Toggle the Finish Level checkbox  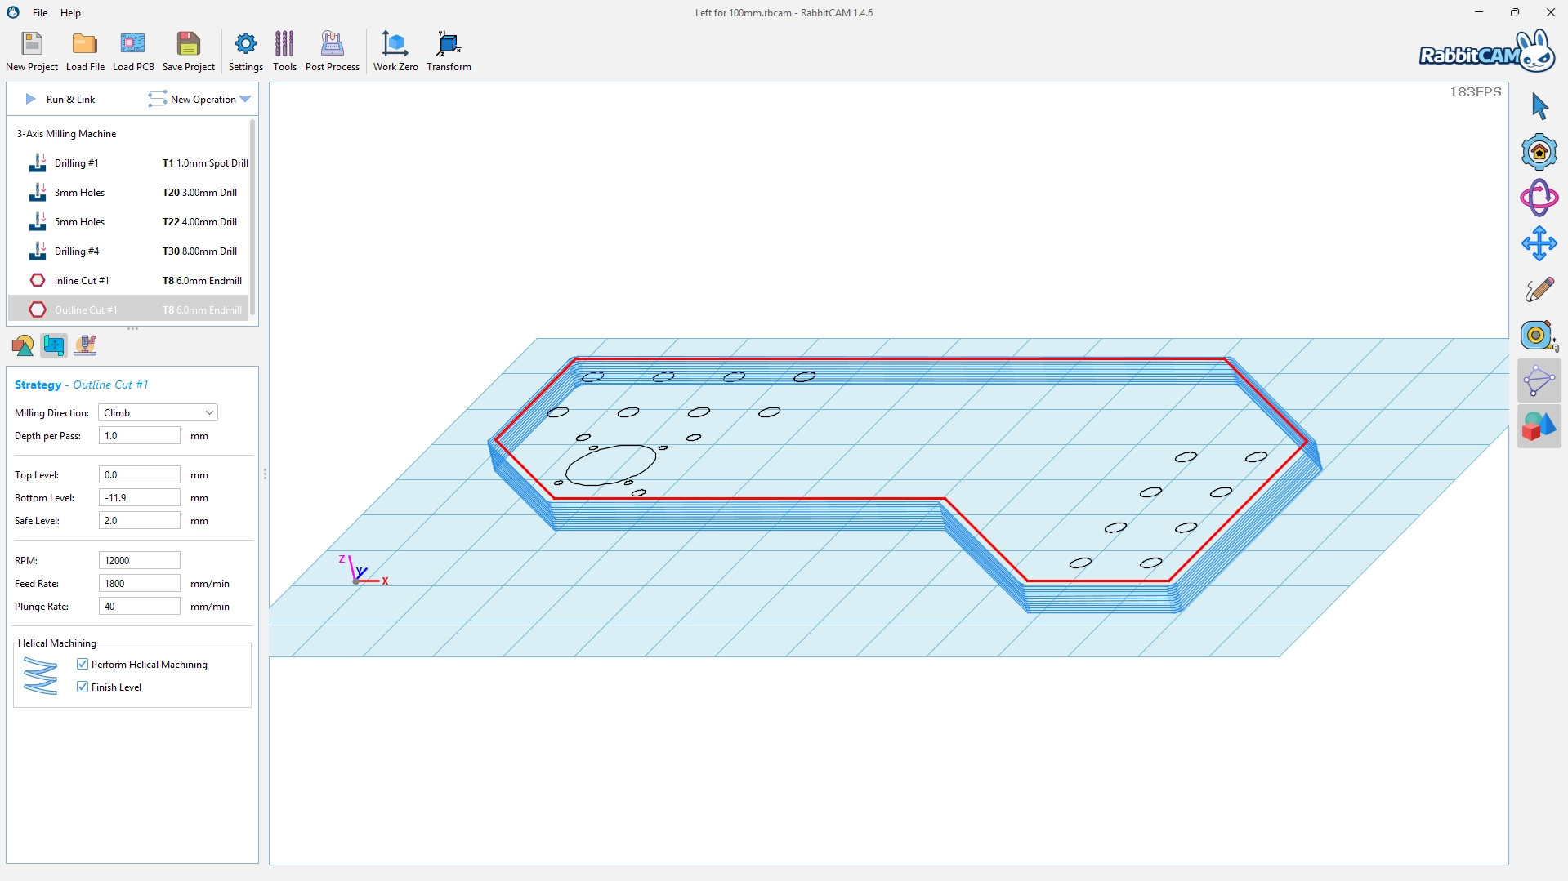pyautogui.click(x=83, y=687)
